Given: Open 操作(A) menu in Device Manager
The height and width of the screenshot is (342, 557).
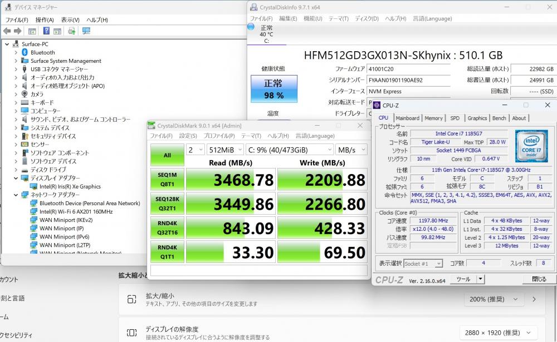Looking at the screenshot, I should [x=45, y=20].
